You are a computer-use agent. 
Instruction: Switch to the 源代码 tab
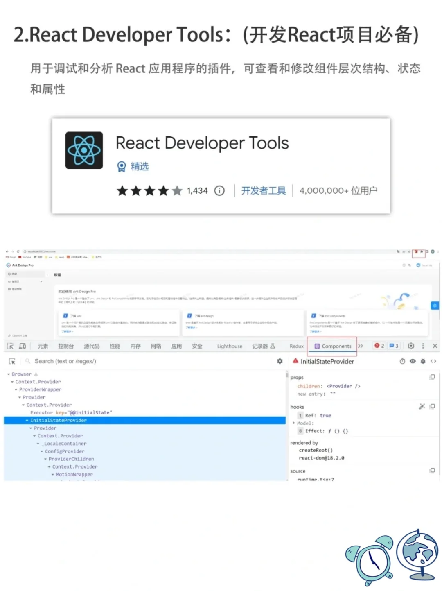coord(92,346)
